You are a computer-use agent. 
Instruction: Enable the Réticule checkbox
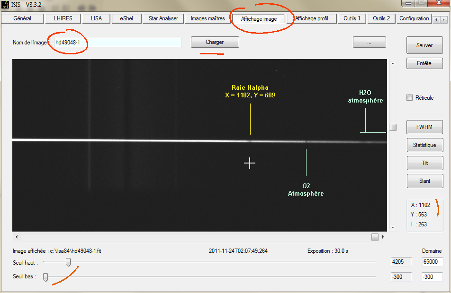pyautogui.click(x=410, y=98)
